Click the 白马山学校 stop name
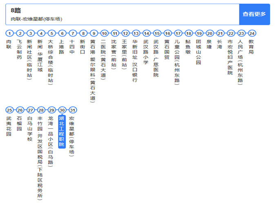Image resolution: width=277 pixels, height=203 pixels. click(x=30, y=129)
